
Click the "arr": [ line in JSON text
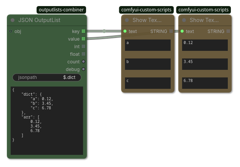30,117
